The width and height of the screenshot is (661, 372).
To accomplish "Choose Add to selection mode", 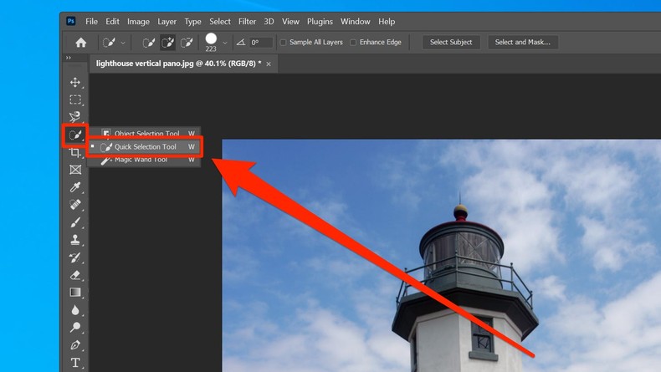I will (x=167, y=43).
